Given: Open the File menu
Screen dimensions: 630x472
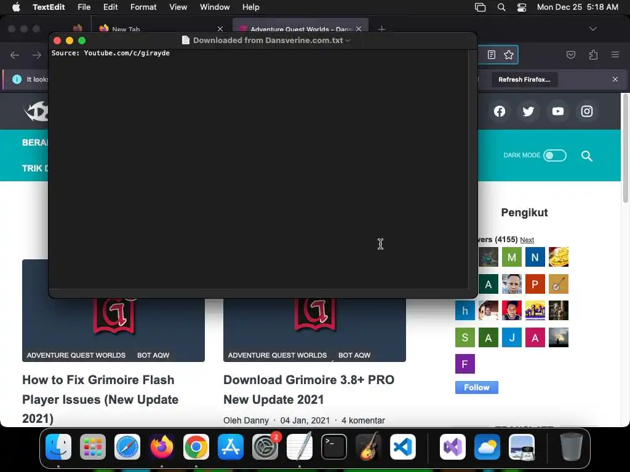Looking at the screenshot, I should (x=84, y=7).
